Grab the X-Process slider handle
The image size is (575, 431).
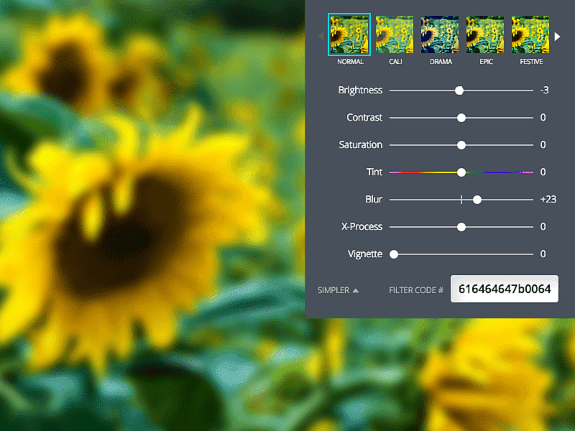click(461, 226)
